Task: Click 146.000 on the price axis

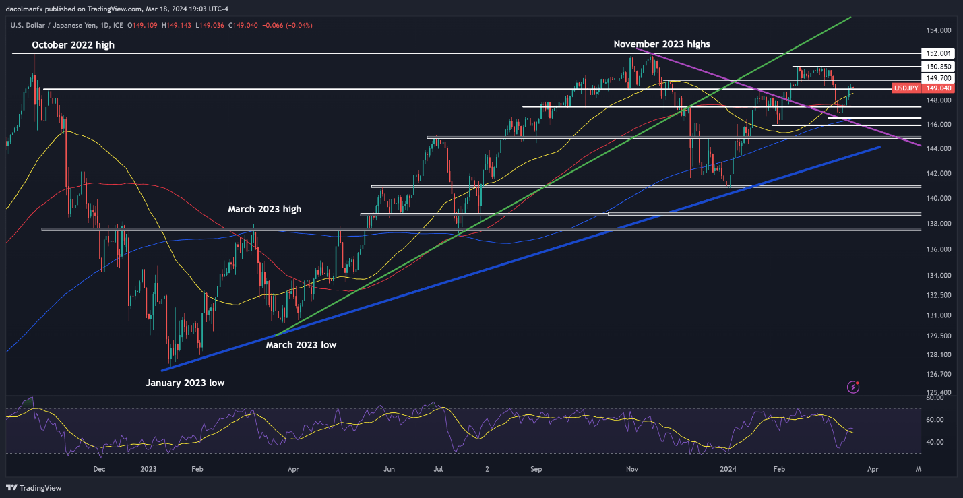Action: tap(937, 125)
